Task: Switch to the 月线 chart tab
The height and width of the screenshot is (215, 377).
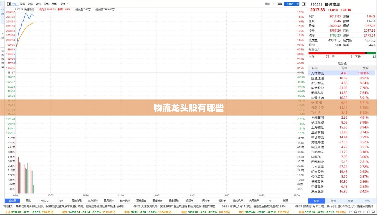Action: coord(54,4)
